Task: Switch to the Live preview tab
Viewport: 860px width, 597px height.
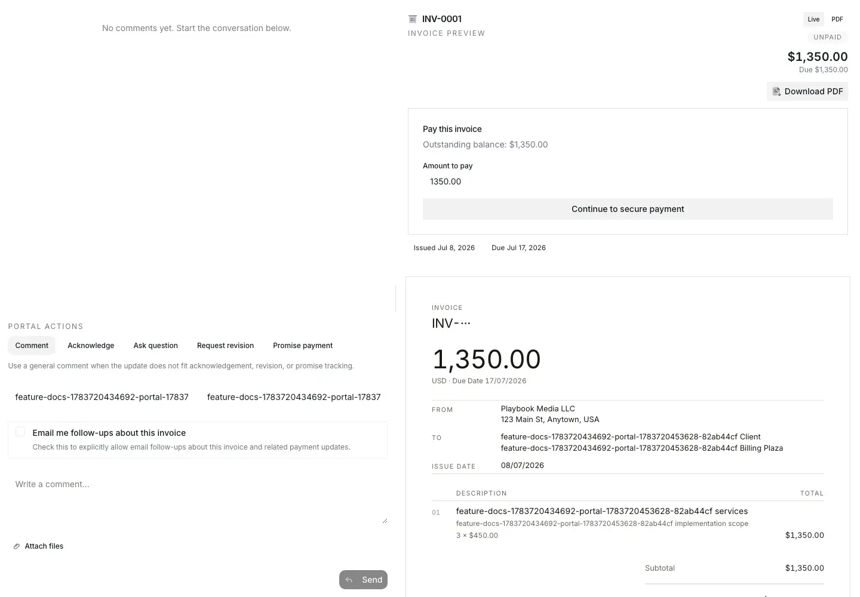Action: click(813, 19)
